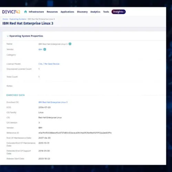
Task: Click the Insights+ button
Action: 119,12
